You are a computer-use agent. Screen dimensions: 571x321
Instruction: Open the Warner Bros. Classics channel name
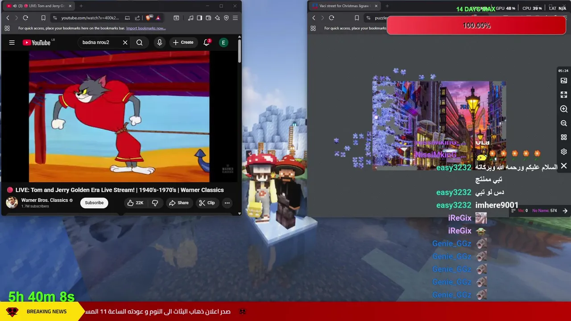(x=45, y=200)
